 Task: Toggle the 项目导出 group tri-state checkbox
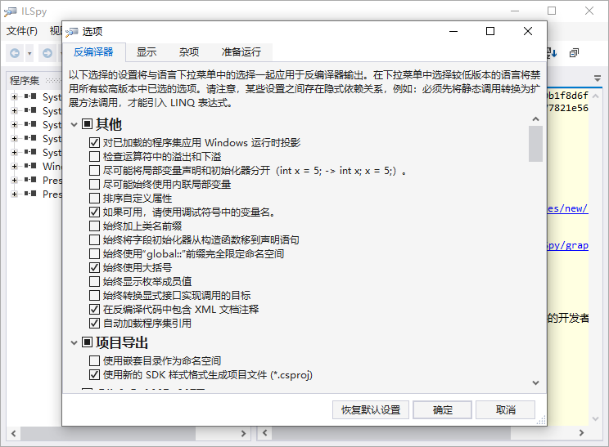pyautogui.click(x=87, y=342)
